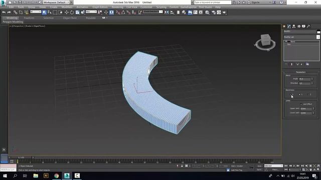Choose the Select Object tool
The image size is (321, 180).
[44, 12]
